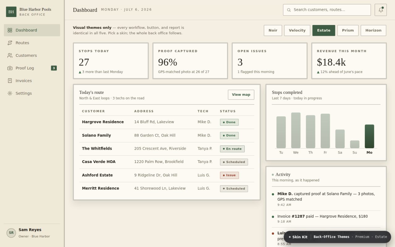Click Solano Family customer name

(96, 135)
